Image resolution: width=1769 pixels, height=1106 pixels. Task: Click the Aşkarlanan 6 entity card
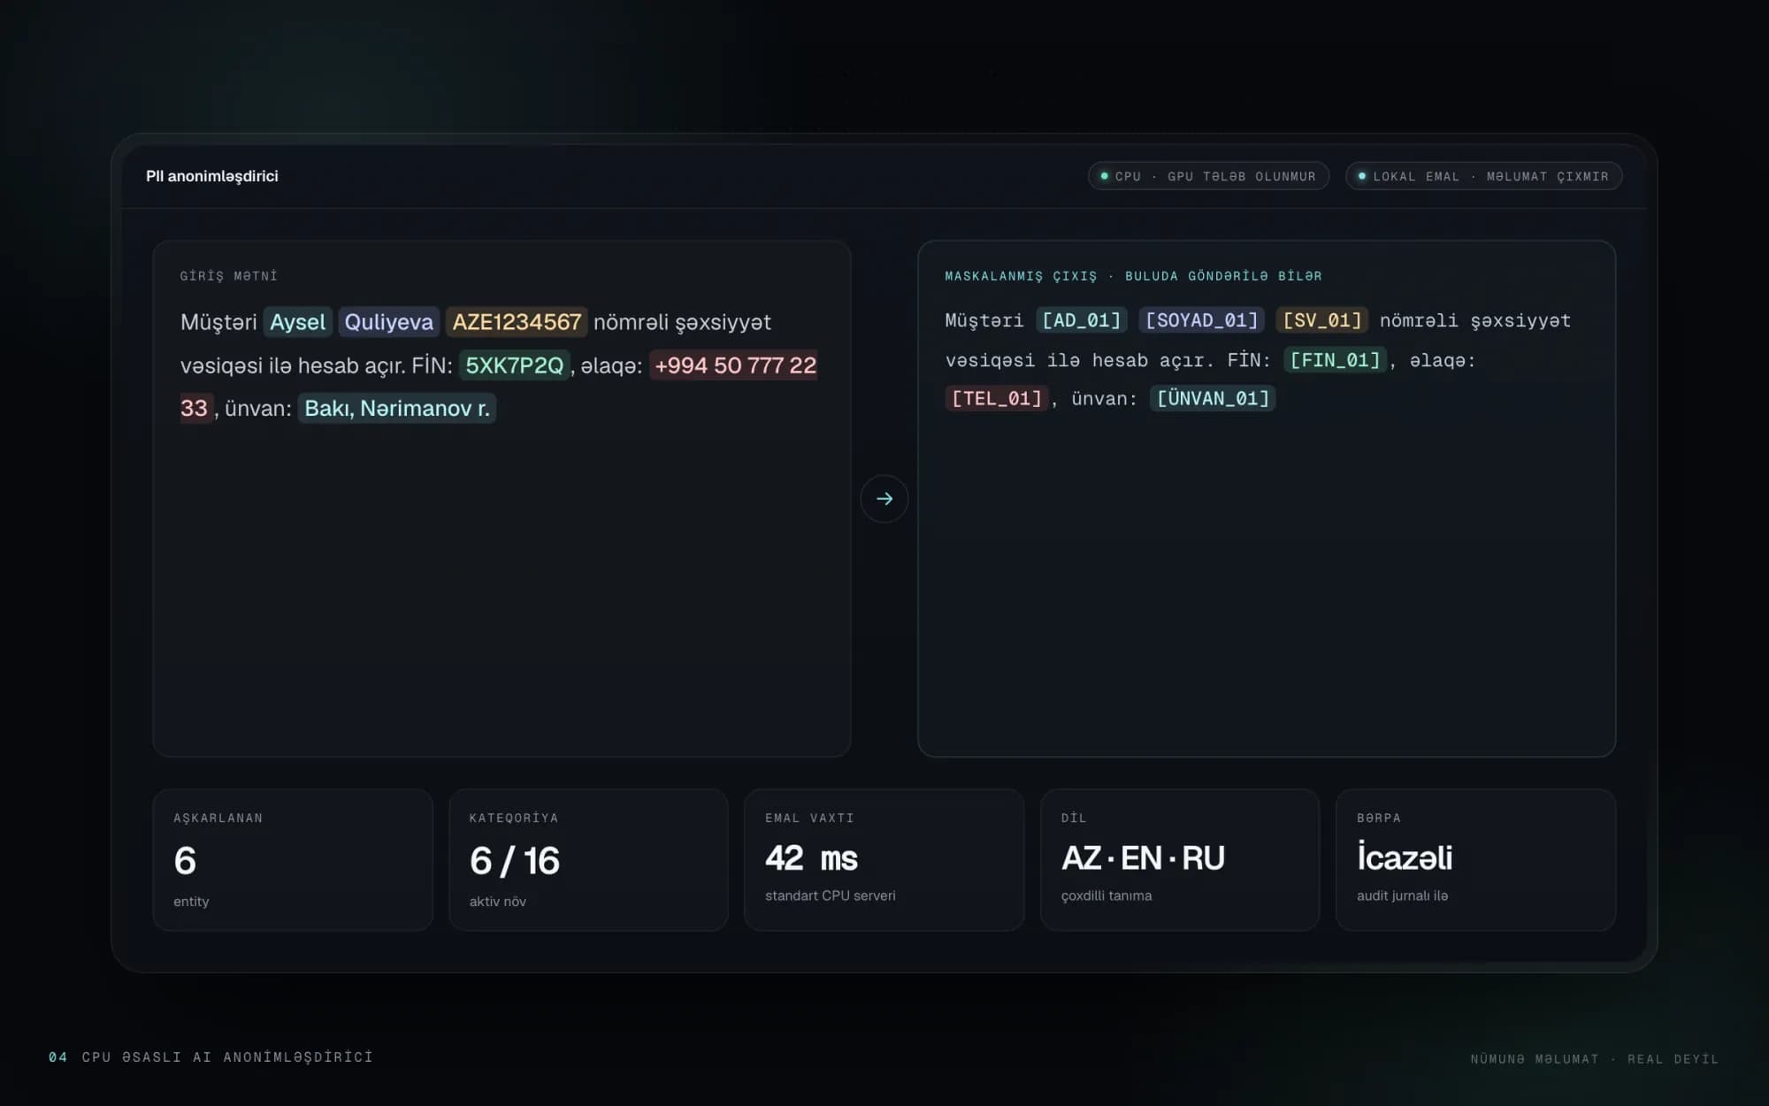click(x=293, y=860)
